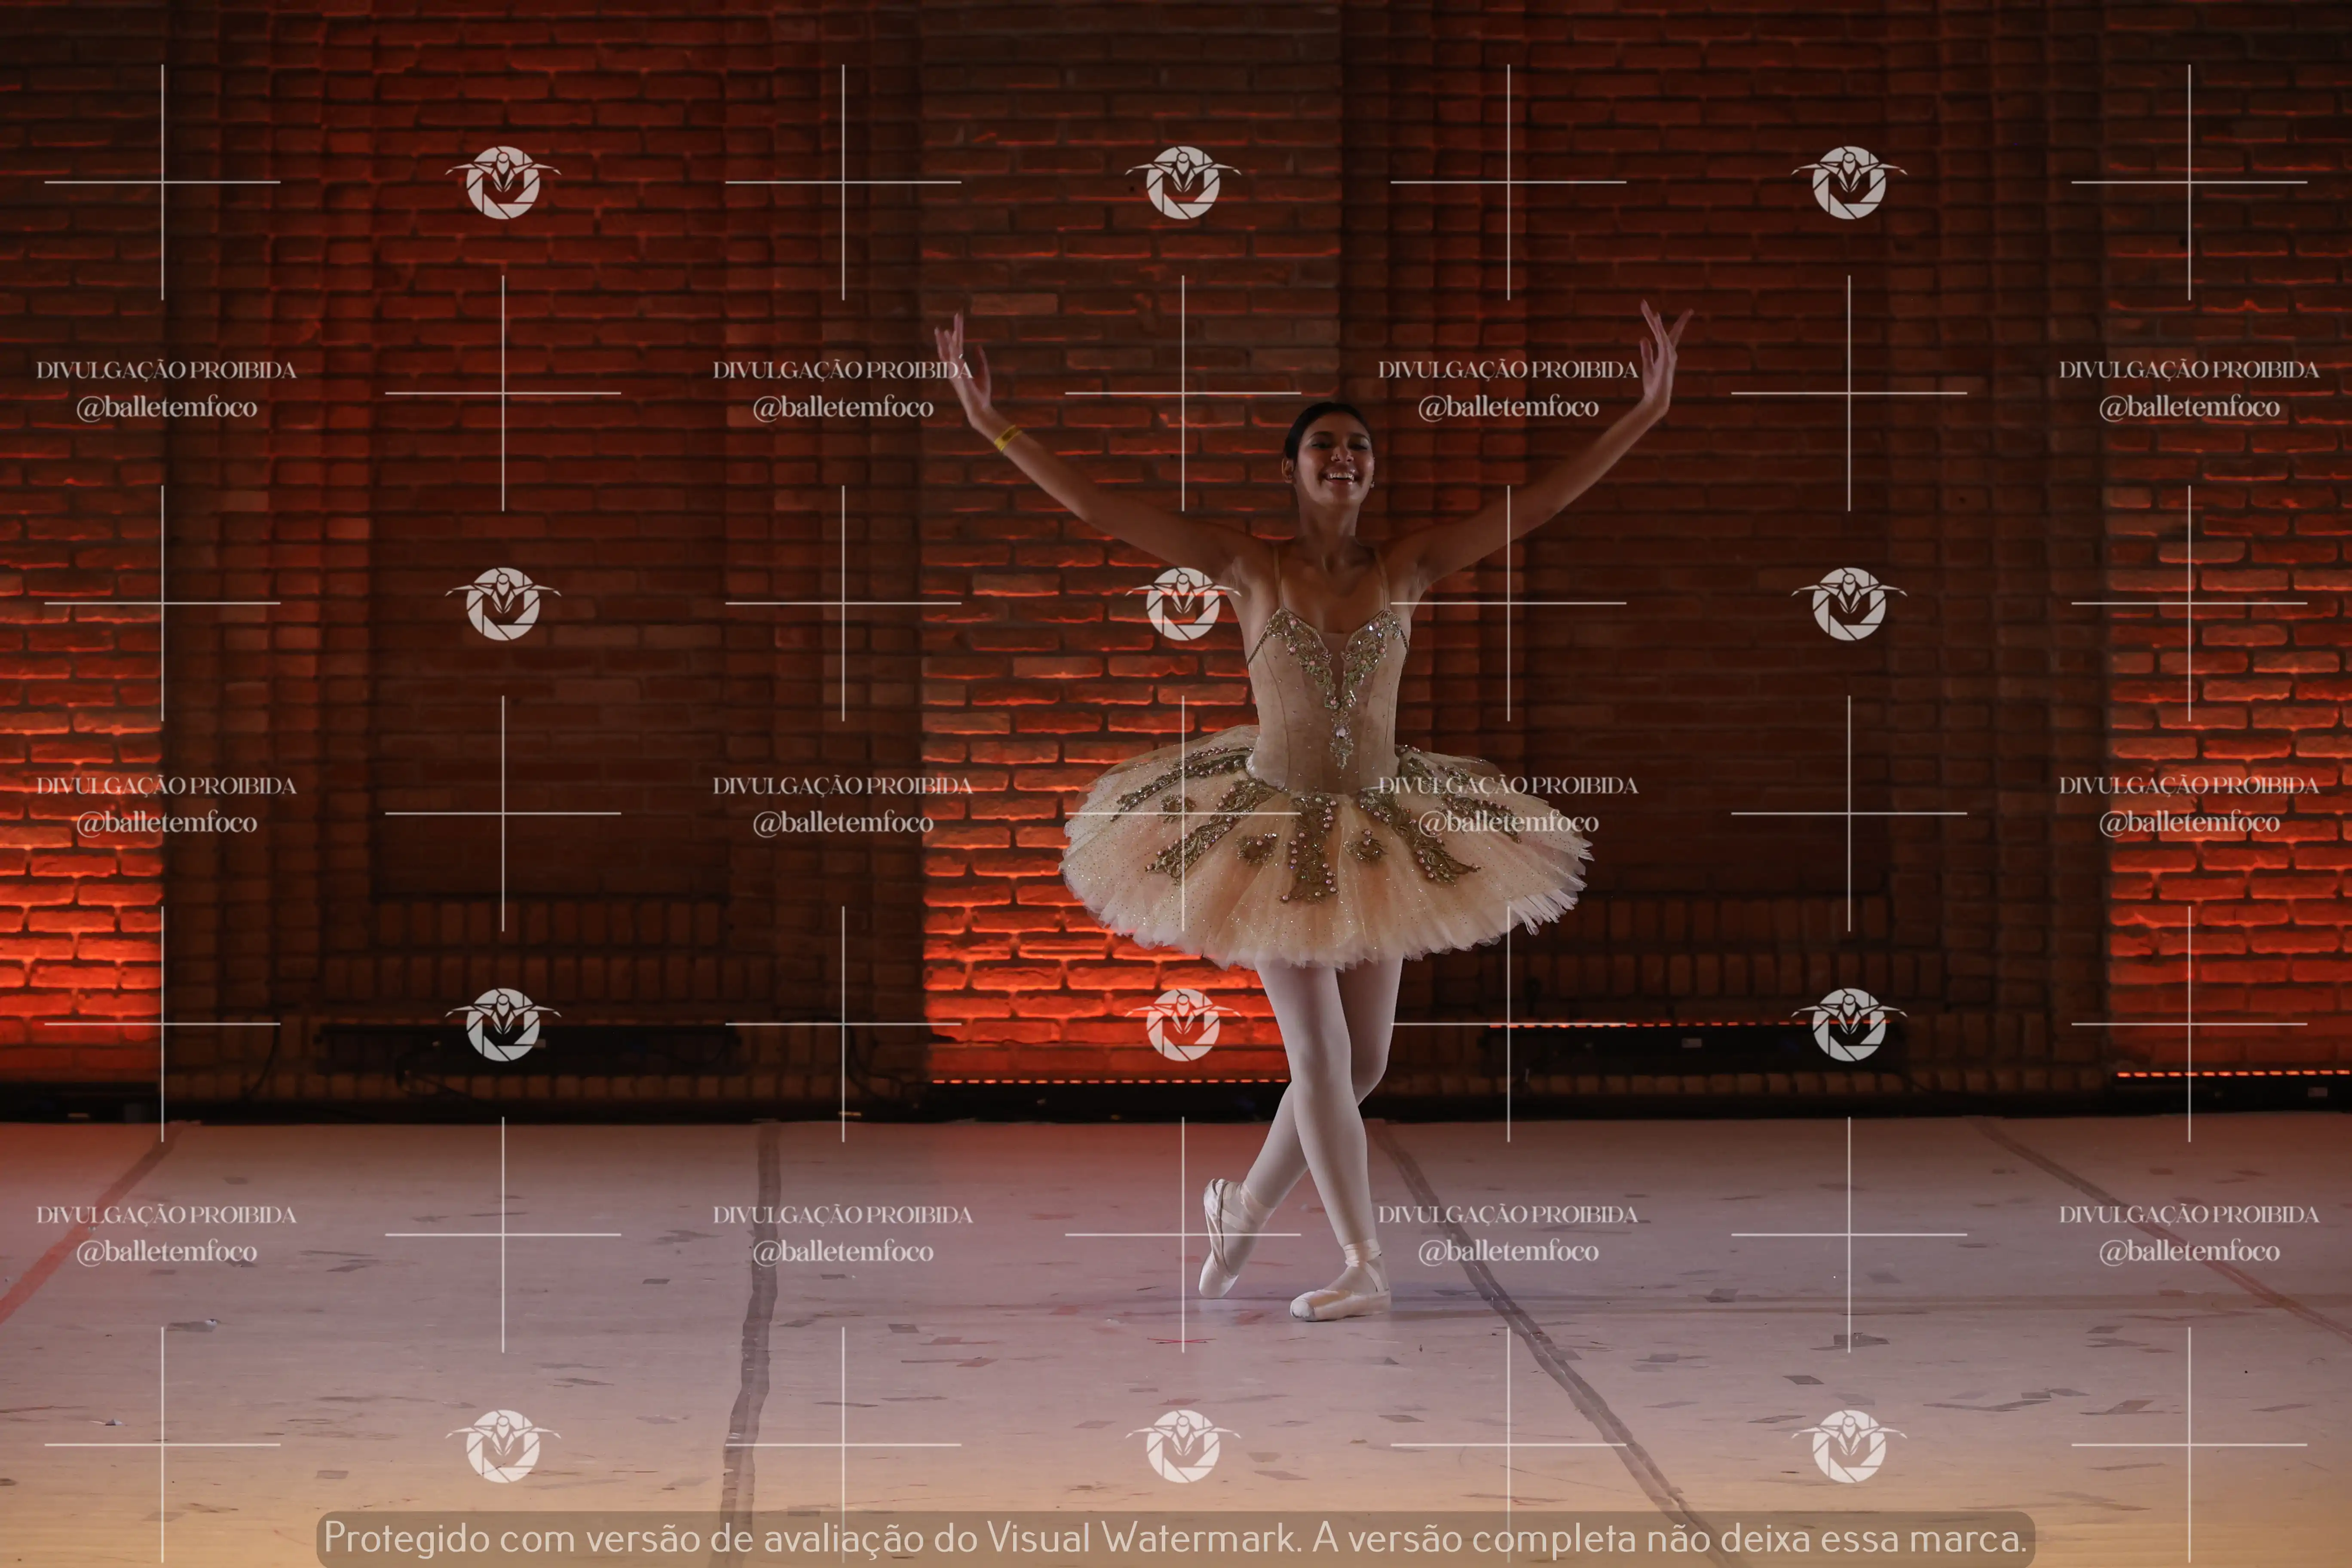Click the Visual Watermark trial notice banner
The height and width of the screenshot is (1568, 2352).
(1175, 1538)
